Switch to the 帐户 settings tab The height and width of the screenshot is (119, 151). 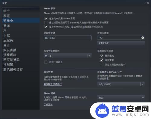6,11
